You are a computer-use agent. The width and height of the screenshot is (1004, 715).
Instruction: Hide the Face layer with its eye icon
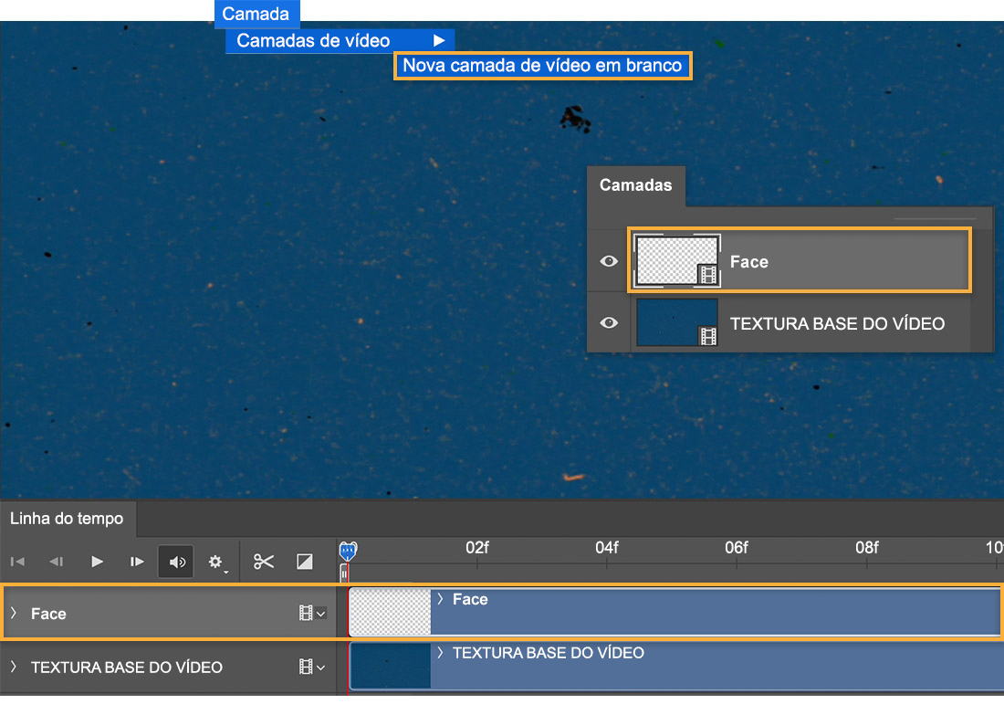tap(609, 261)
